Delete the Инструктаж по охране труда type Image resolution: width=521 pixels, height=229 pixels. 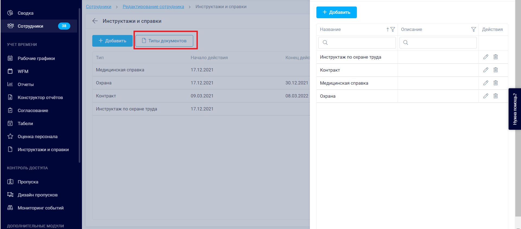(x=495, y=57)
